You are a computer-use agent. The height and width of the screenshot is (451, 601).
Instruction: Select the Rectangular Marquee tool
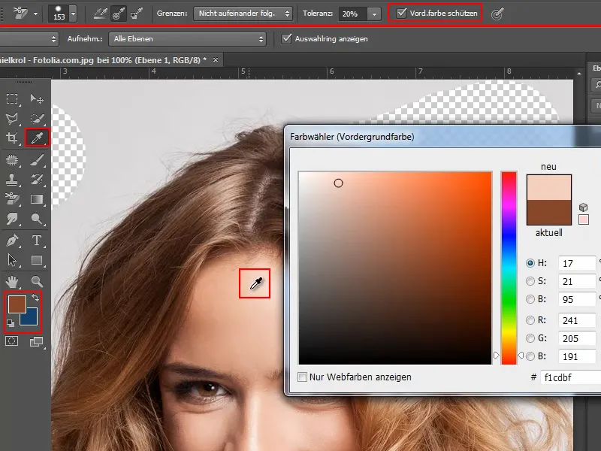[12, 99]
